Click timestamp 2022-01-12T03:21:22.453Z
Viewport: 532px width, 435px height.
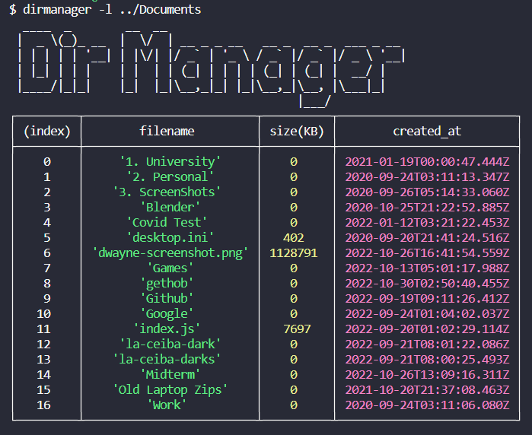tap(427, 222)
